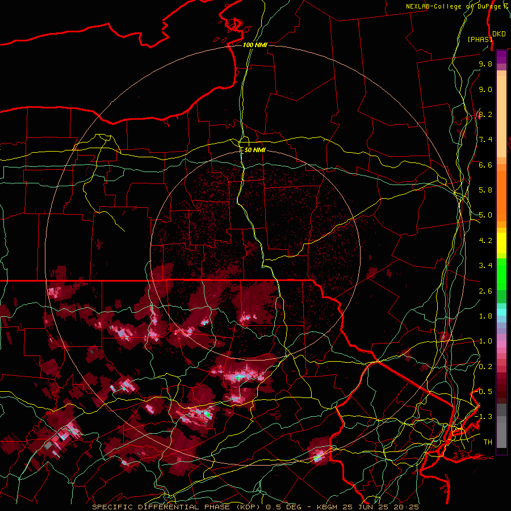Pick the purple top segment of the color bar
Viewport: 511px width, 511px height.
pos(501,57)
